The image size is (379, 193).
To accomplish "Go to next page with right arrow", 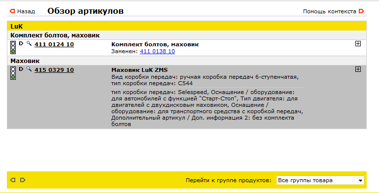I will [23, 180].
